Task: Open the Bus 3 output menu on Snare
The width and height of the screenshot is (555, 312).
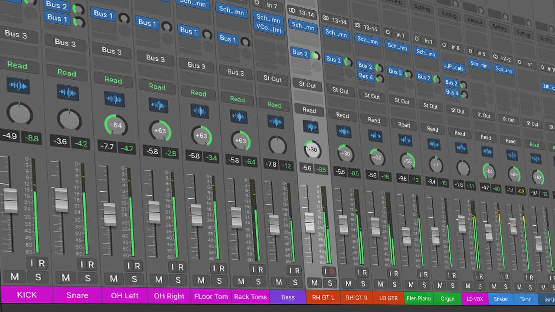Action: [65, 43]
